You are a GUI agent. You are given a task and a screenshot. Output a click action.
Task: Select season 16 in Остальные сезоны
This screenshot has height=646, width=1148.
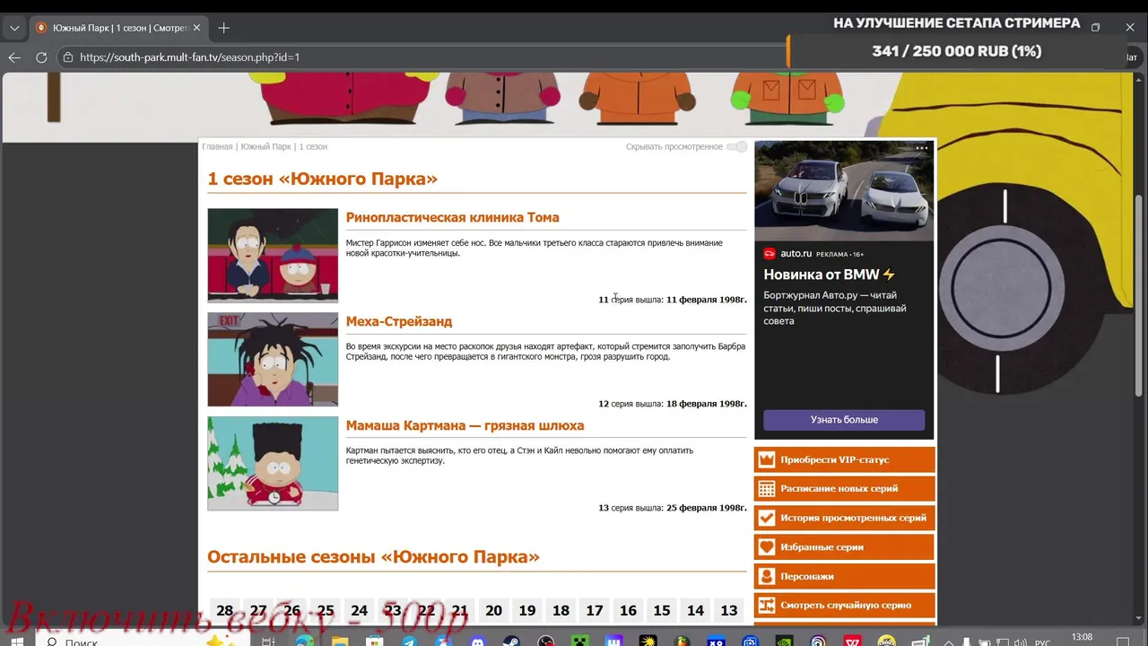point(628,610)
